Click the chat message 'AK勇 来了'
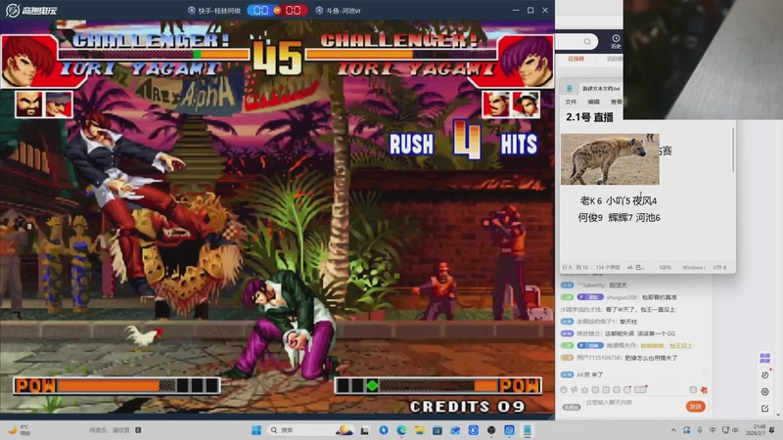The height and width of the screenshot is (440, 783). point(582,374)
